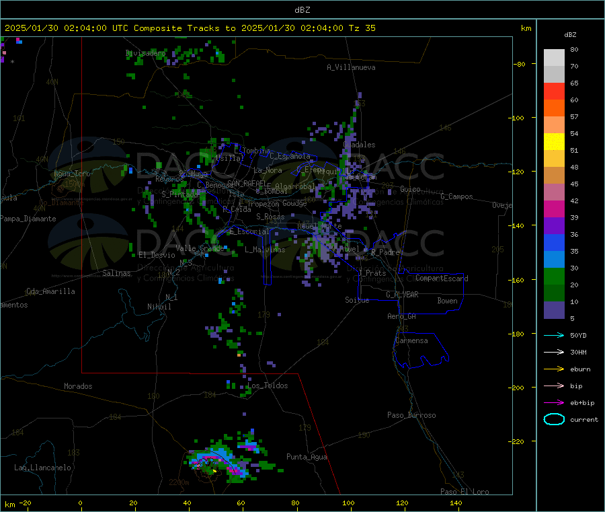
Task: Click the 'J_Prats' map label
Action: click(372, 273)
